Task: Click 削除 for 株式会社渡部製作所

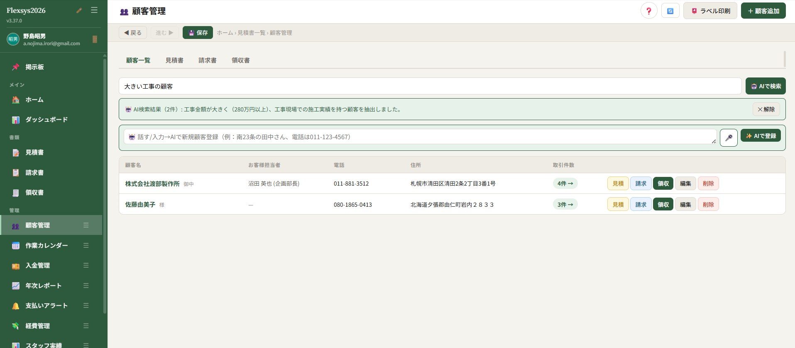Action: [x=708, y=184]
